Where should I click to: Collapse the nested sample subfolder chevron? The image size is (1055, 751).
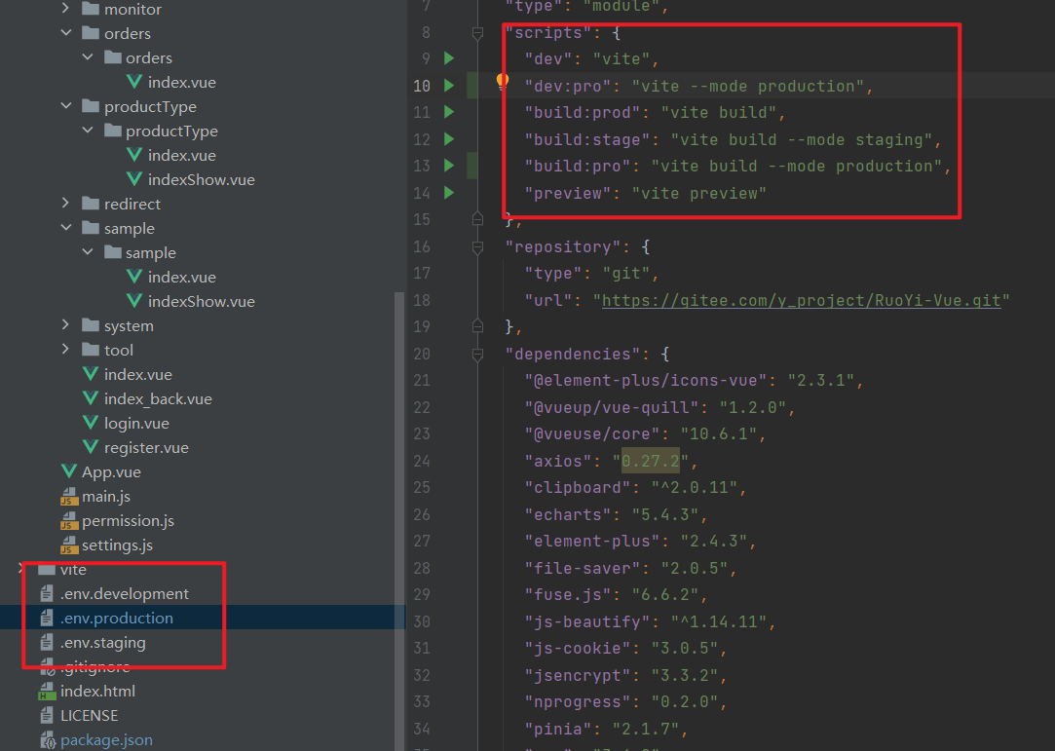(88, 251)
